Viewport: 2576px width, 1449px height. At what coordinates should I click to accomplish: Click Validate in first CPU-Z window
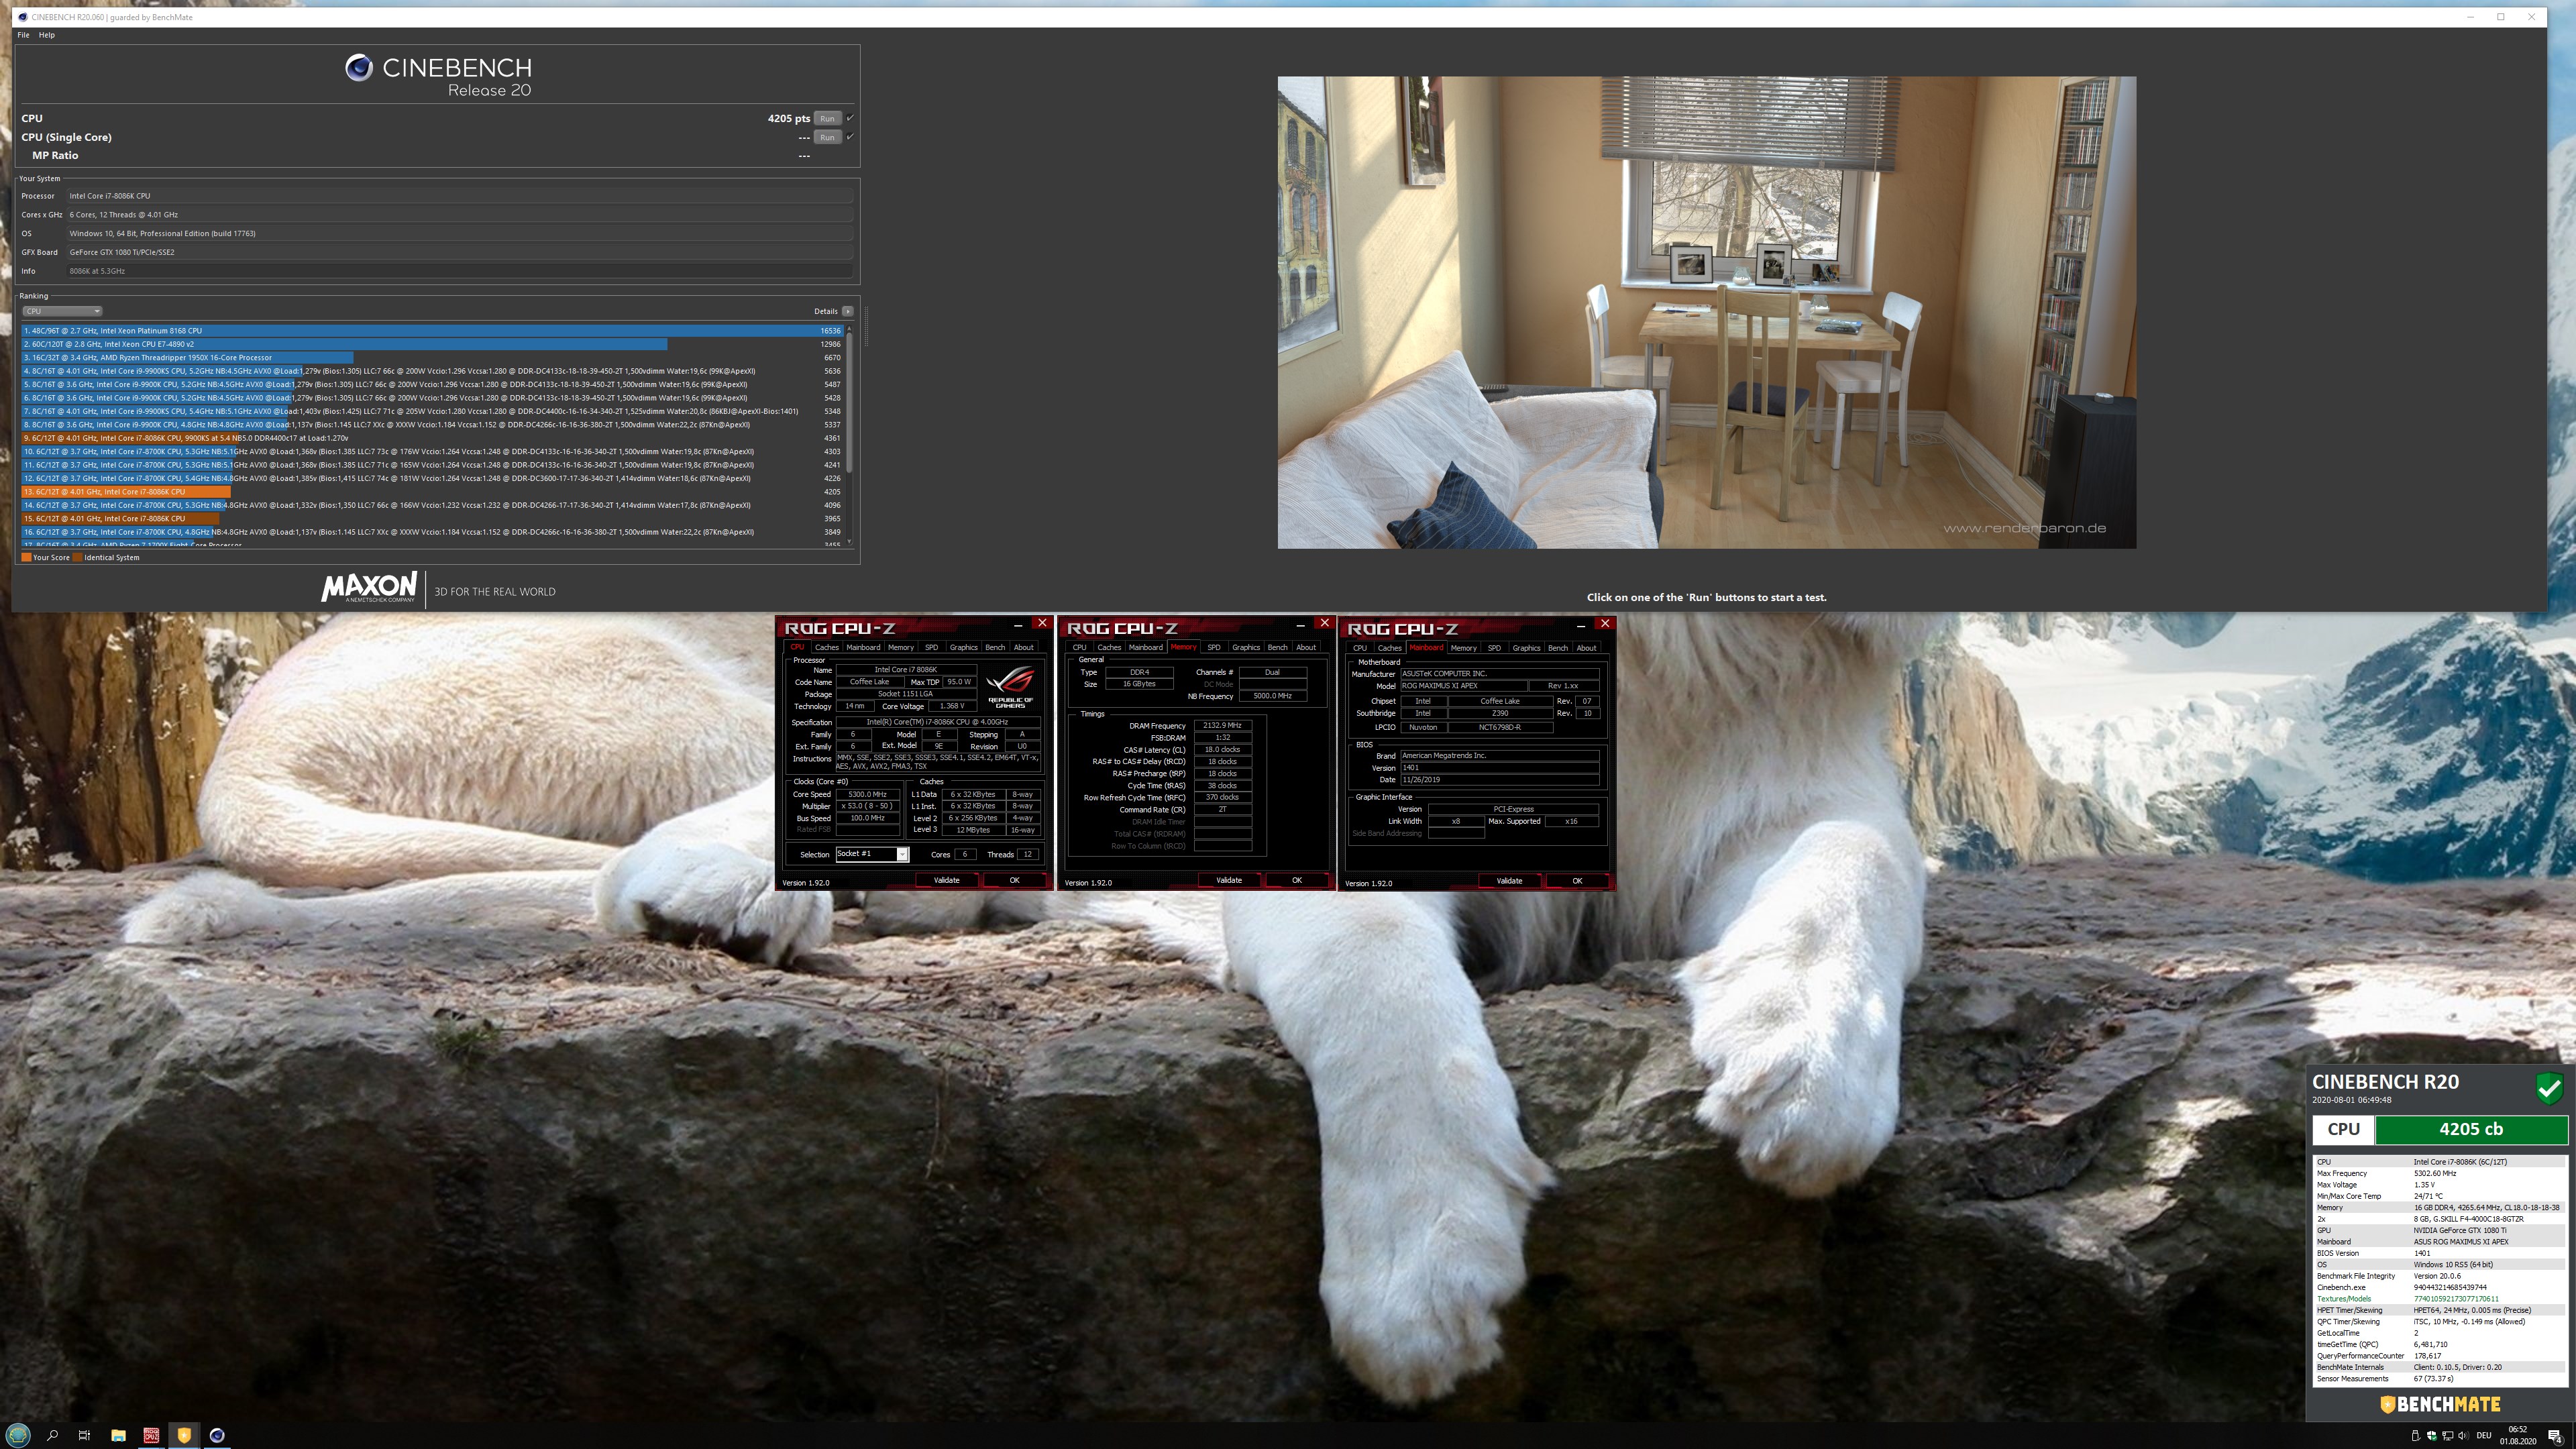946,880
